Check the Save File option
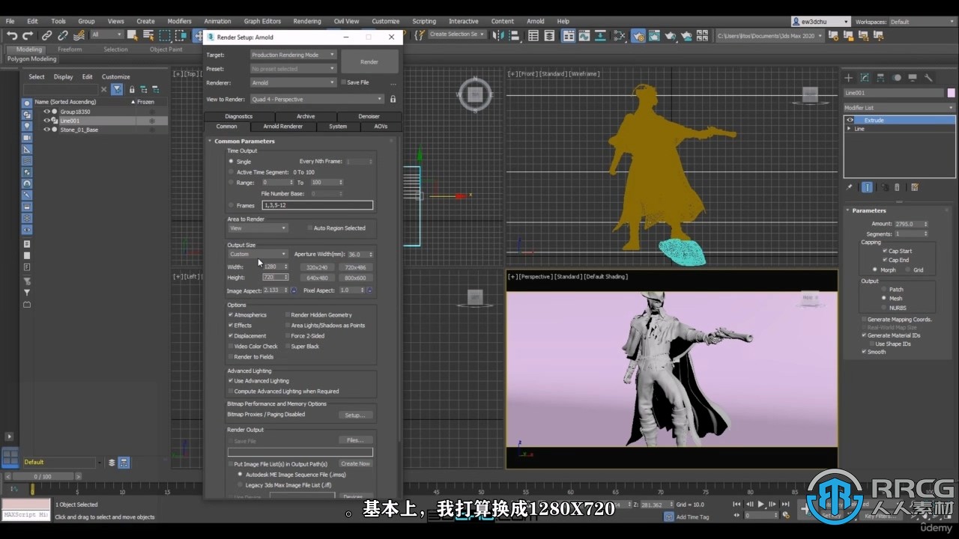 pos(344,82)
